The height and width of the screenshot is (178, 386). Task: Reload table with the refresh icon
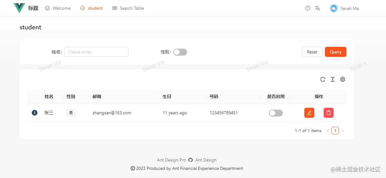[323, 79]
